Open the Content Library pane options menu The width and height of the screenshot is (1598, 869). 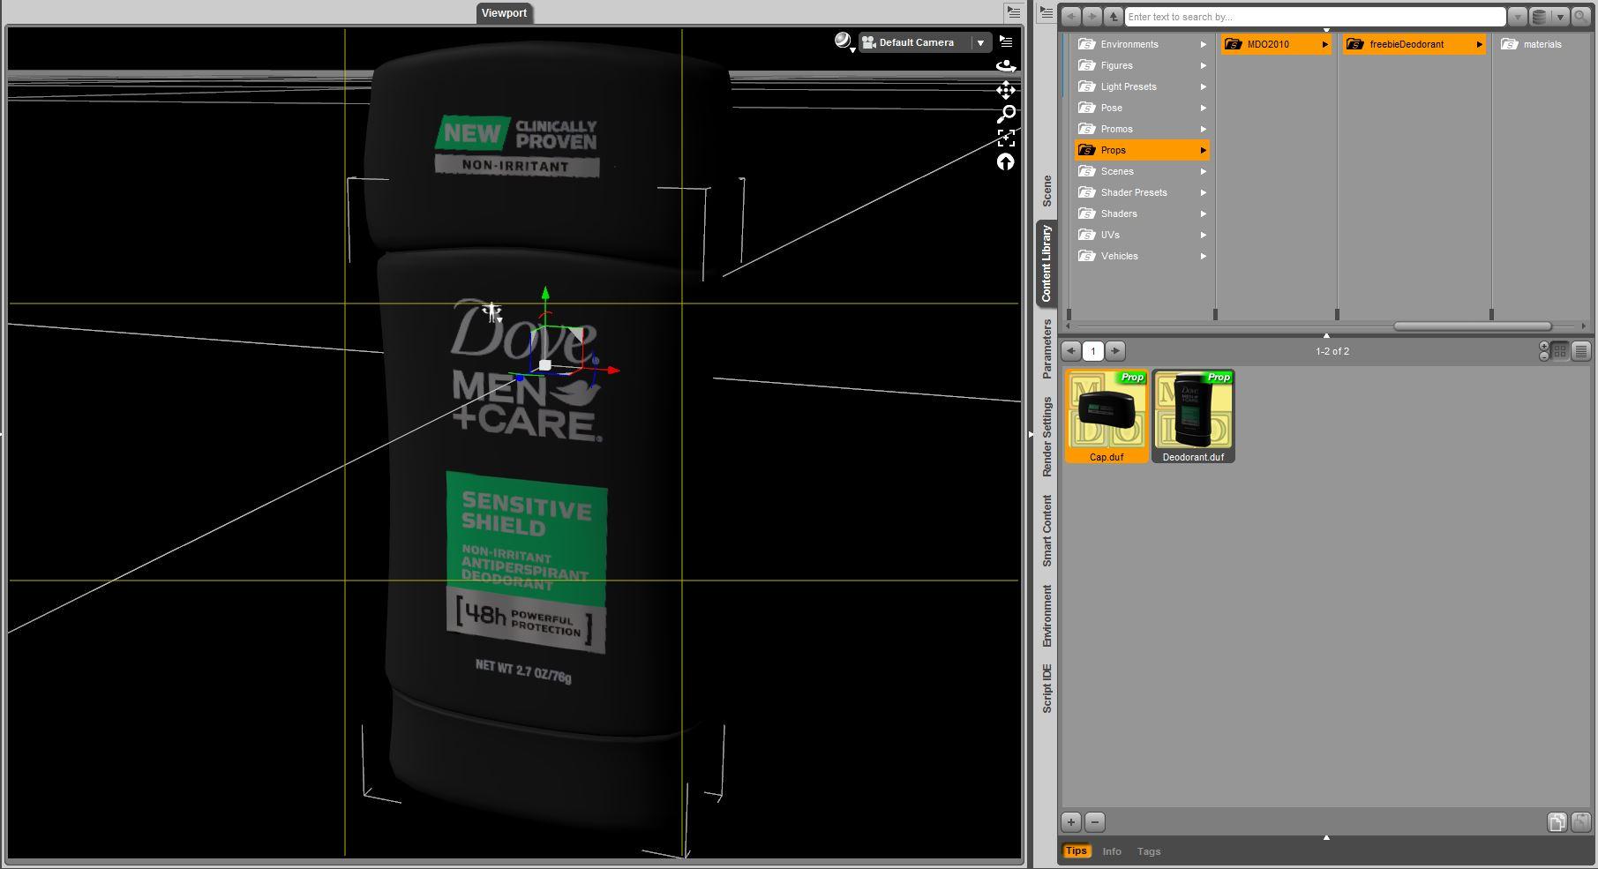[1046, 12]
